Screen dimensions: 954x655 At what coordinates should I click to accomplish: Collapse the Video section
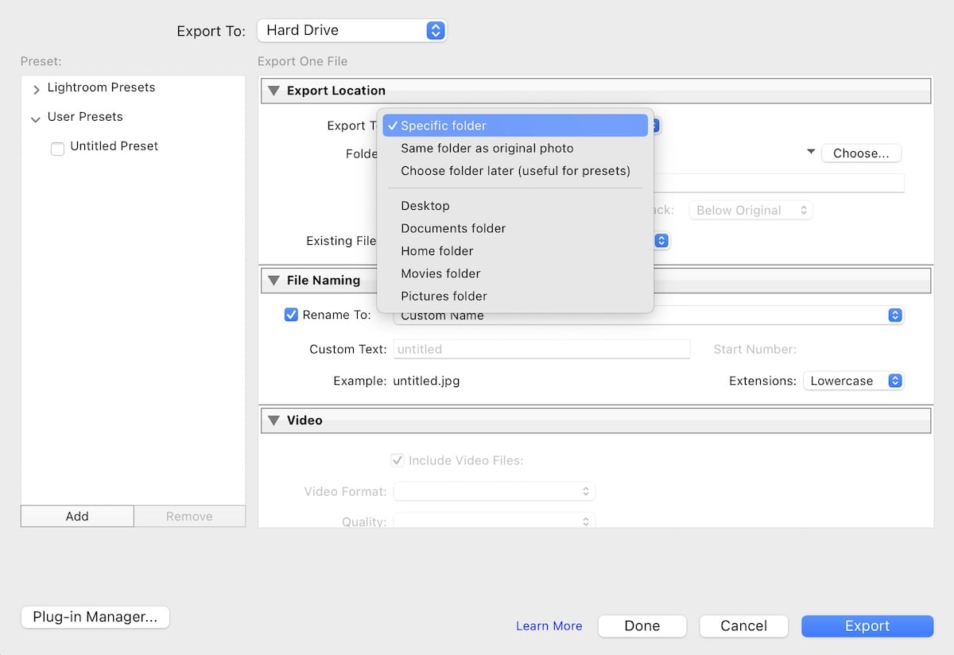click(x=274, y=420)
